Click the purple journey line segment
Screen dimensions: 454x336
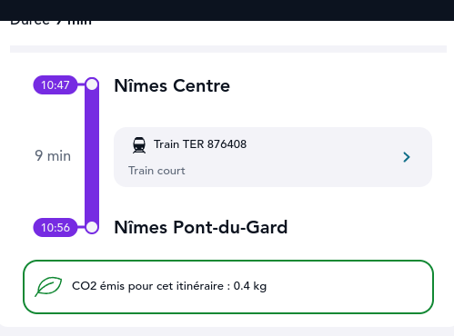92,156
